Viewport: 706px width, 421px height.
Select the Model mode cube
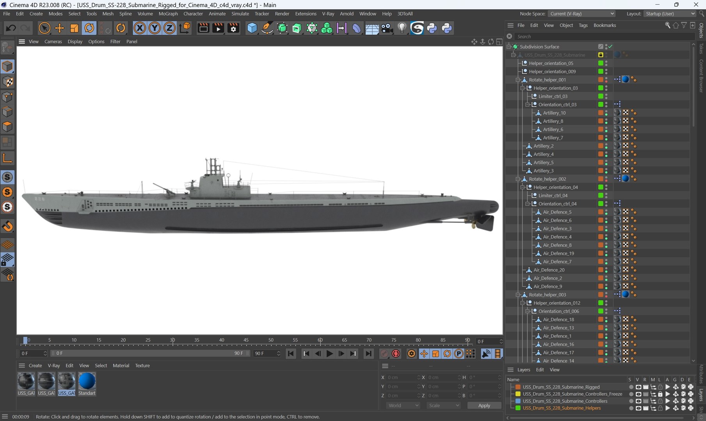click(7, 66)
